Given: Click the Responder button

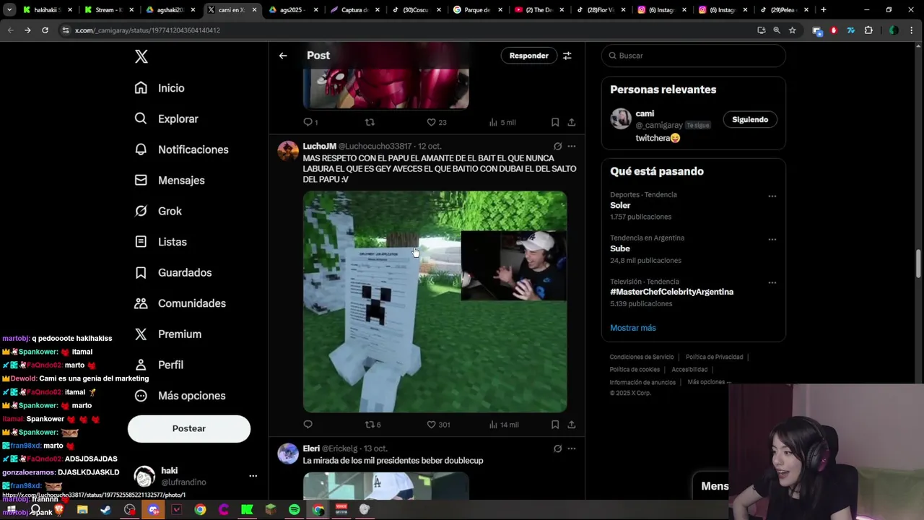Looking at the screenshot, I should pos(528,56).
